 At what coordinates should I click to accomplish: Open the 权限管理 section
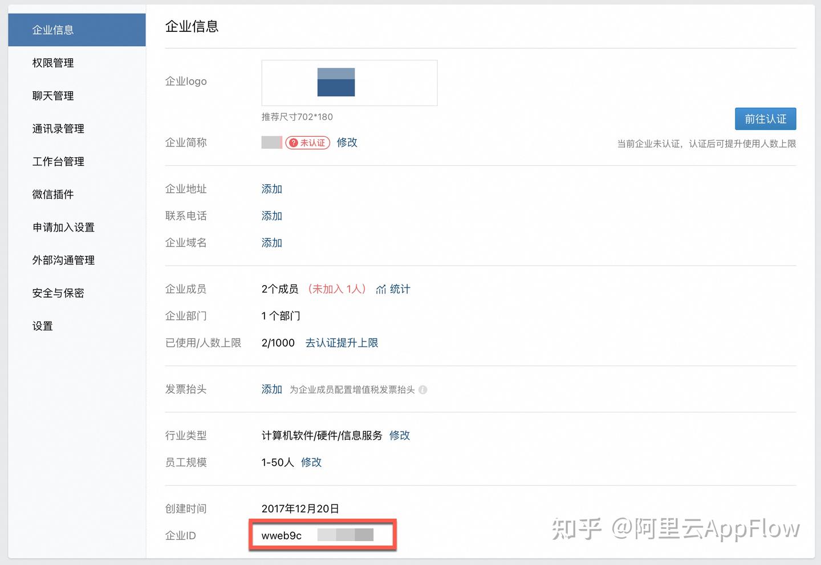point(52,63)
